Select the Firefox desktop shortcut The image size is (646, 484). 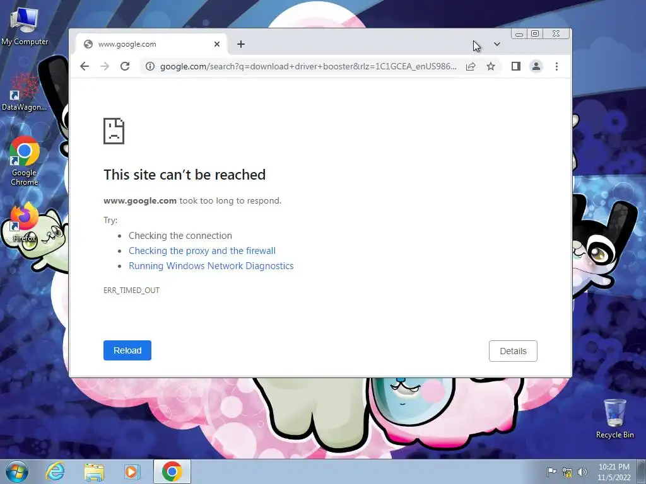[25, 222]
